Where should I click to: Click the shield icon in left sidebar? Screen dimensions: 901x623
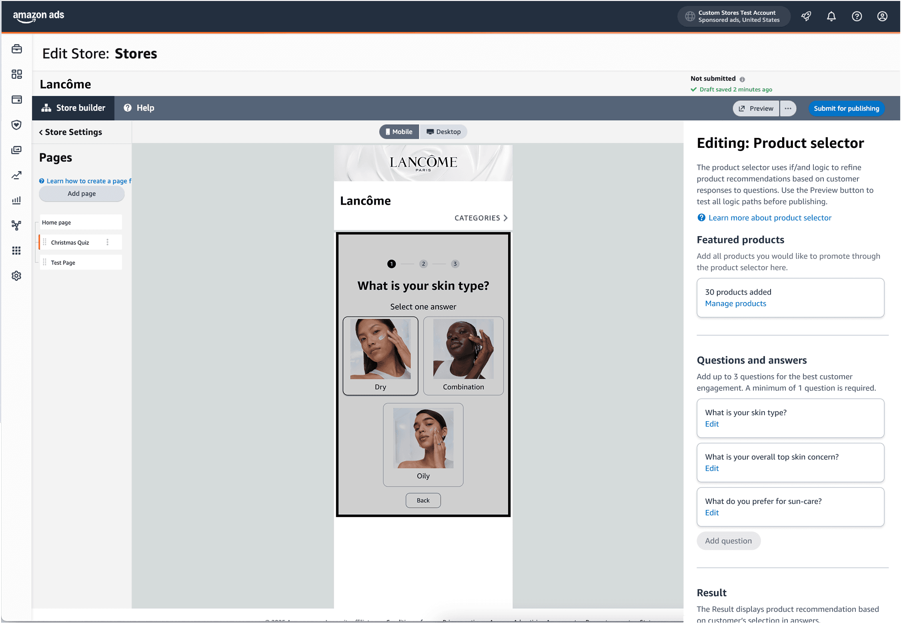click(x=16, y=125)
